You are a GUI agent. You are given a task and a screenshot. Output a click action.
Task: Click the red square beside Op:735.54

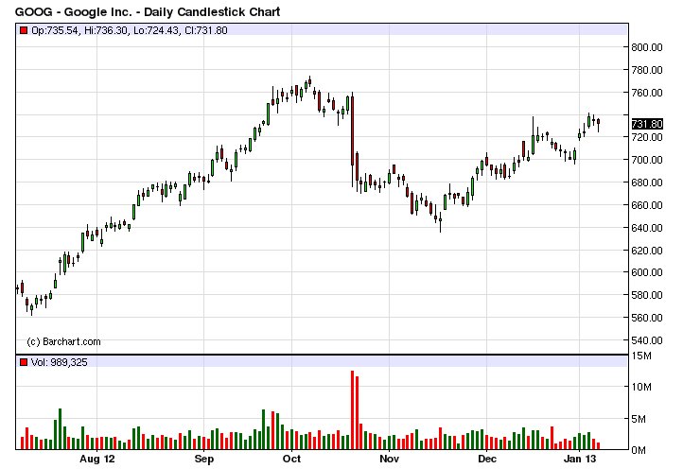click(x=24, y=30)
